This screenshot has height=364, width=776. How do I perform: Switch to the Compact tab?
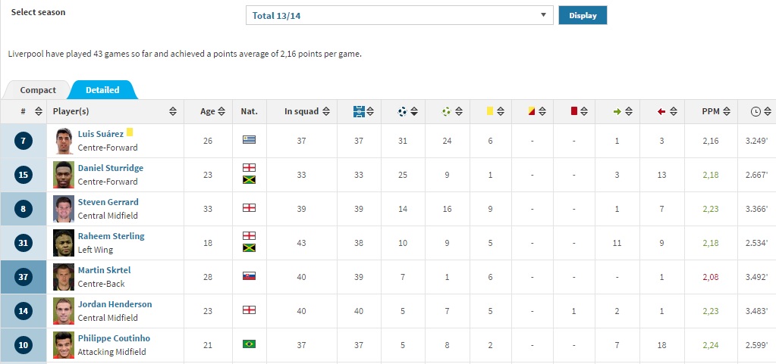[38, 90]
